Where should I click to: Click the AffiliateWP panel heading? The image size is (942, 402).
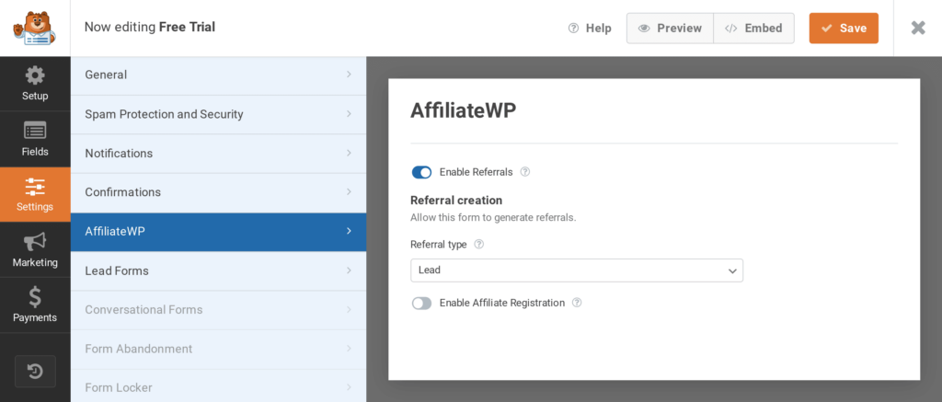464,111
